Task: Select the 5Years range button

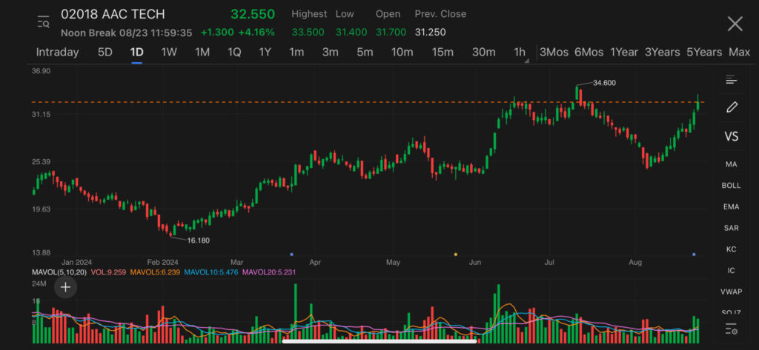Action: pyautogui.click(x=703, y=53)
